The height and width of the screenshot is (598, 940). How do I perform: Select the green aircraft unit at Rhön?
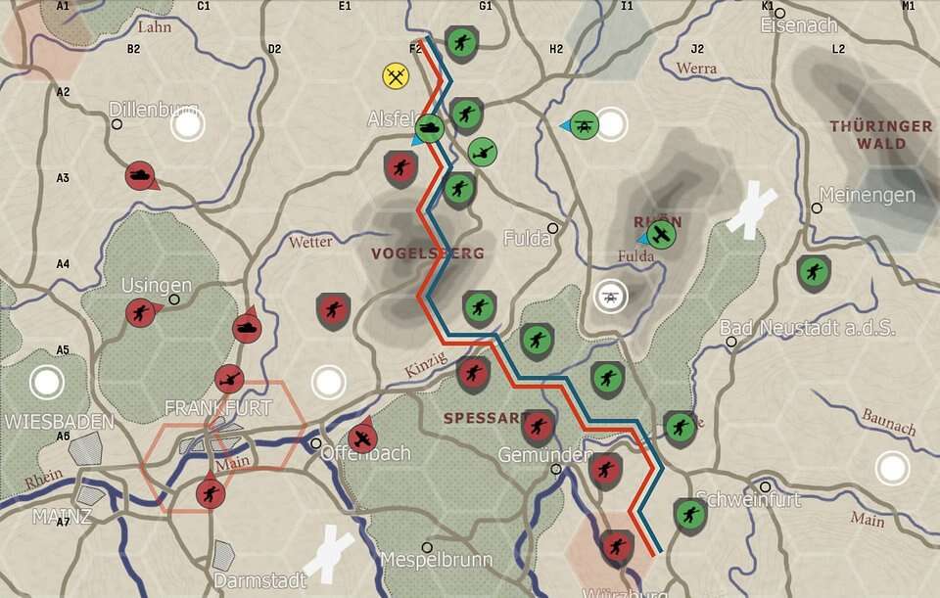pos(662,234)
